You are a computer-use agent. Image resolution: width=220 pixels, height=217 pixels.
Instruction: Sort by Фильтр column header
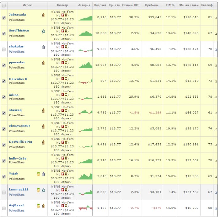(x=62, y=5)
